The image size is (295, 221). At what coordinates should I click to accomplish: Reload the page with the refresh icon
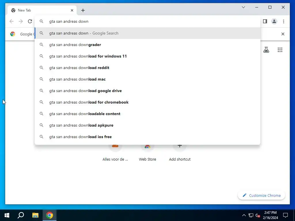30,21
